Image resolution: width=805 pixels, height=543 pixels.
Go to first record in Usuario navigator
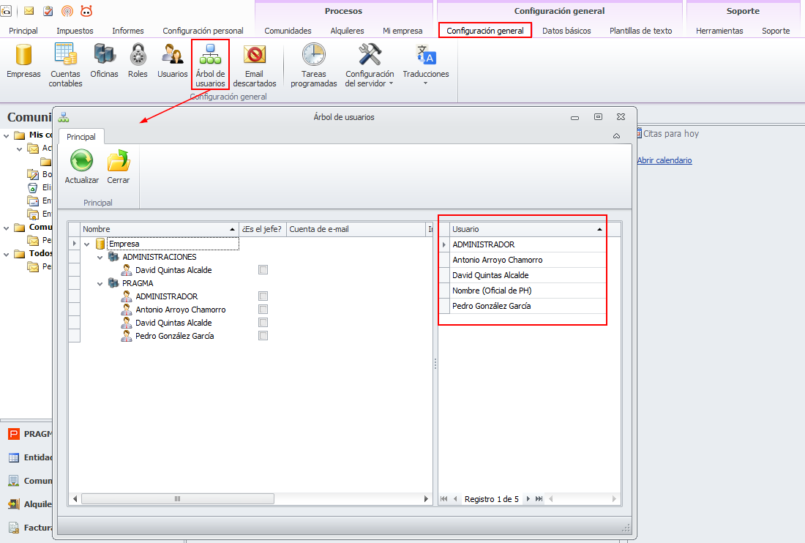[x=444, y=499]
